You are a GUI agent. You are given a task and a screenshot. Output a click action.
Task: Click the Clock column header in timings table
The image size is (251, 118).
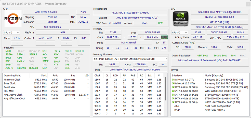pyautogui.click(x=97, y=76)
